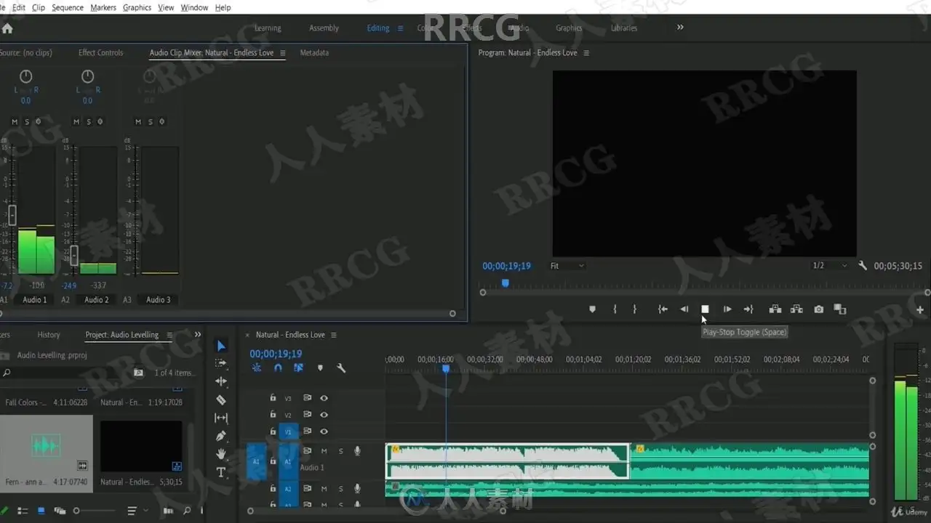Add a marker in Program monitor

tap(592, 309)
